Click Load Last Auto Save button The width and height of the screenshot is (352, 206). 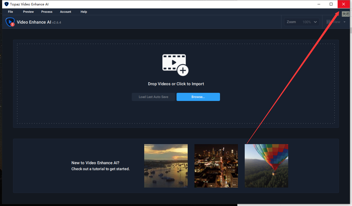(x=153, y=97)
